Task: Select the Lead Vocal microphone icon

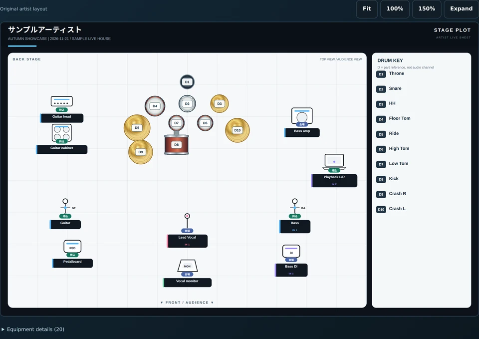Action: pyautogui.click(x=187, y=220)
